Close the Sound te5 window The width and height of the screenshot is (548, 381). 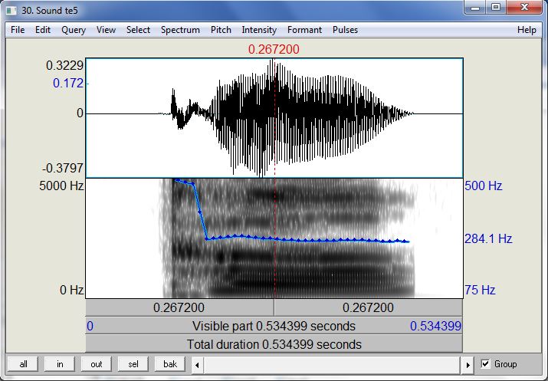click(524, 8)
